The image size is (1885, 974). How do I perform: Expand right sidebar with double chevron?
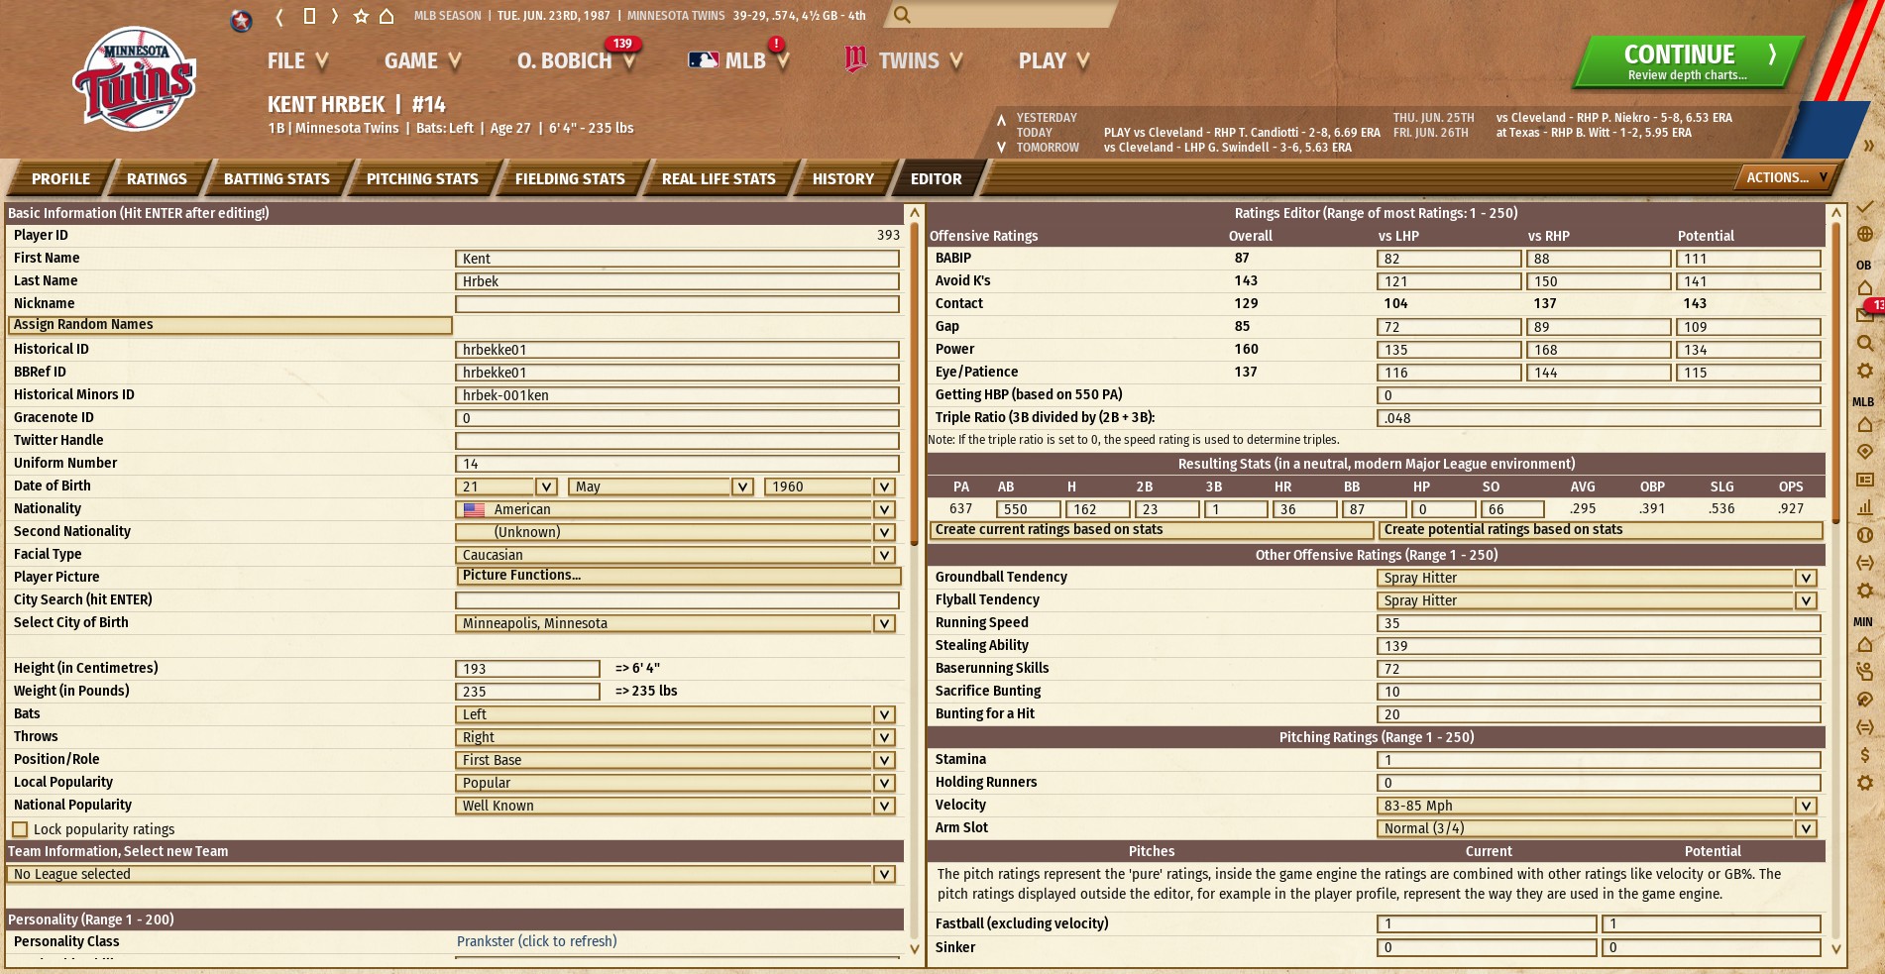pyautogui.click(x=1868, y=146)
